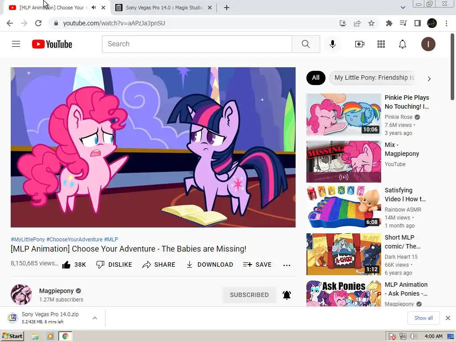Image resolution: width=456 pixels, height=342 pixels.
Task: Open the YouTube hamburger guide menu
Action: (x=16, y=44)
